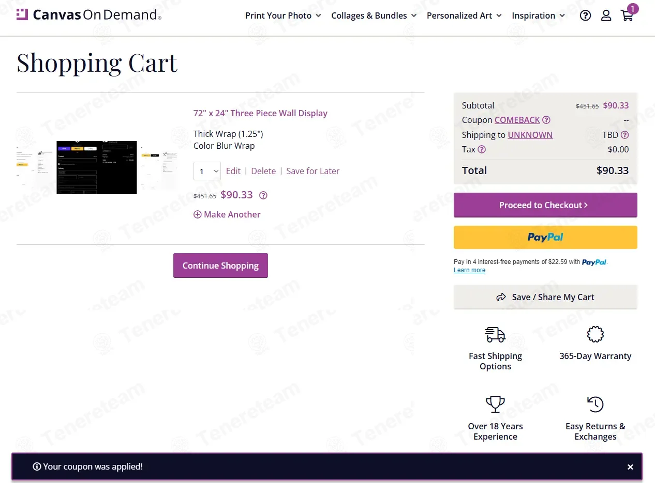This screenshot has height=483, width=655.
Task: Click the three piece wall display thumbnail
Action: click(x=97, y=167)
